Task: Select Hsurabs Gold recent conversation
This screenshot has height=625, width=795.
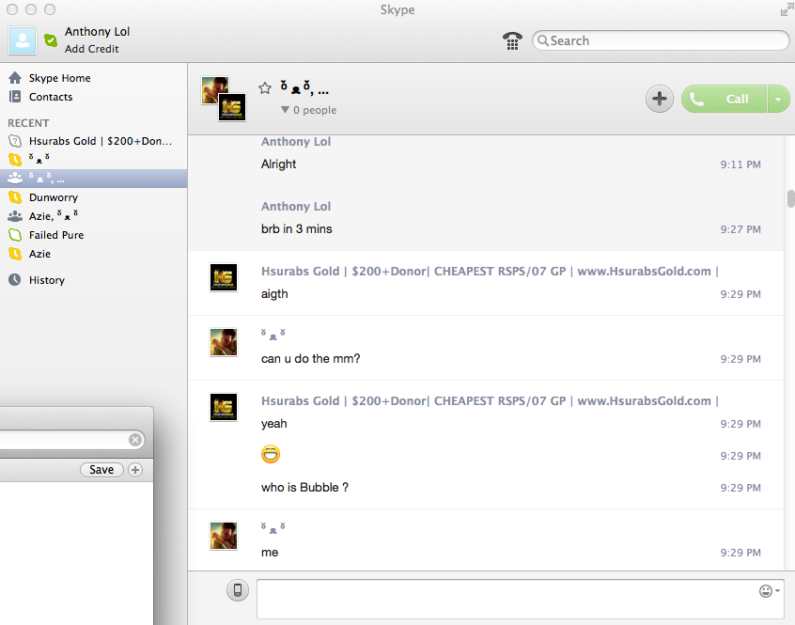Action: pos(93,141)
